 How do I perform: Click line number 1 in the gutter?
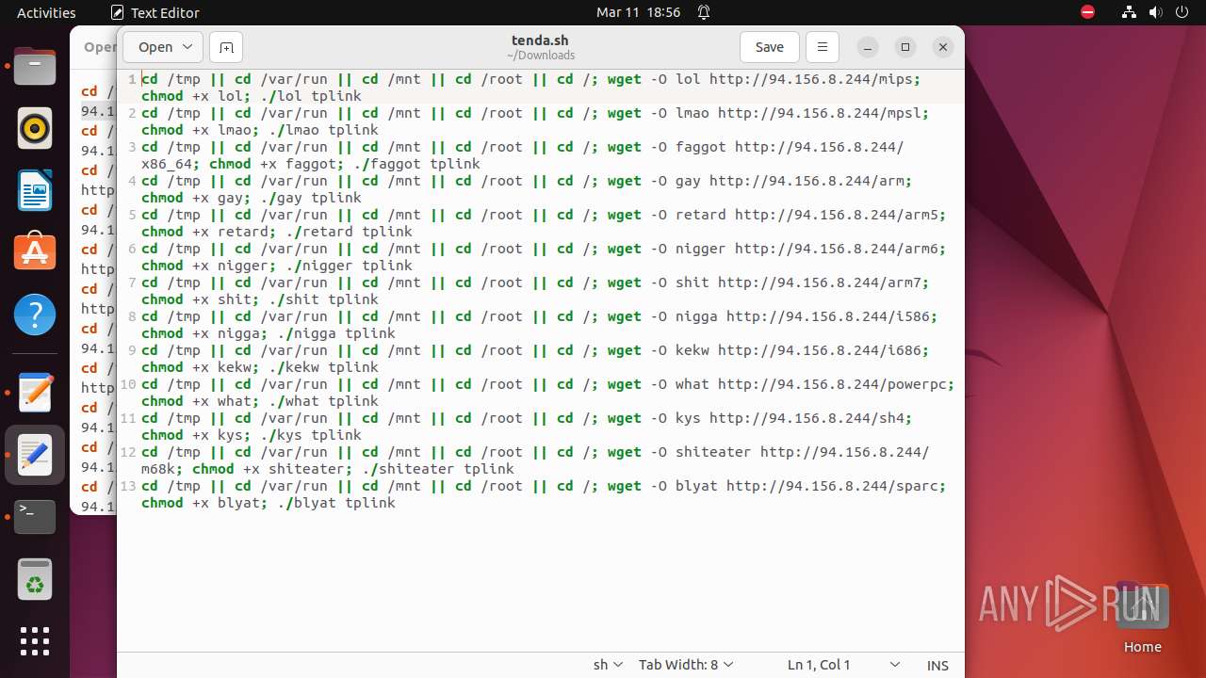[x=132, y=79]
